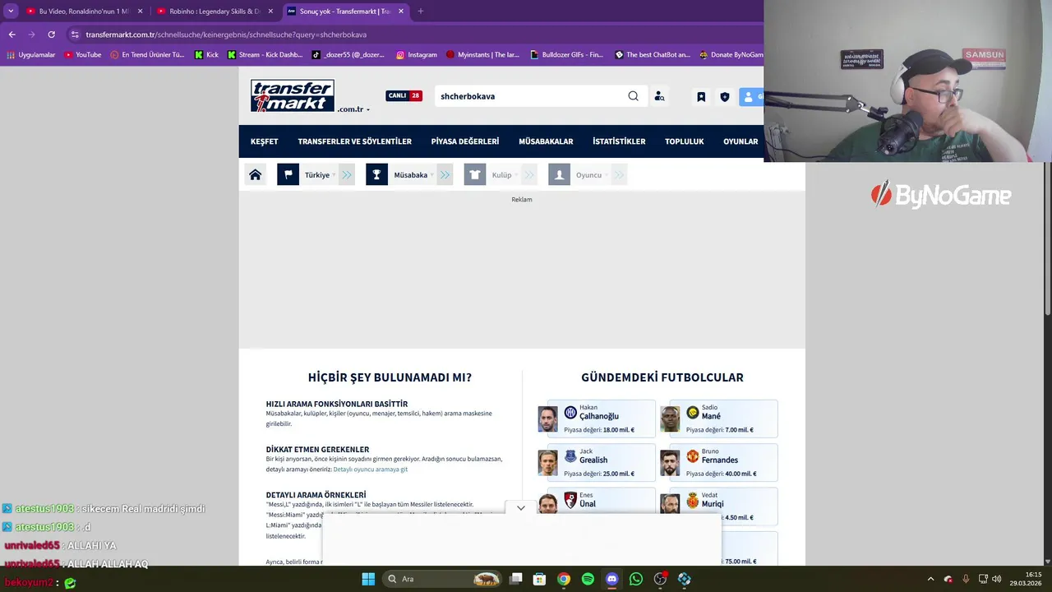The width and height of the screenshot is (1052, 592).
Task: Click the Inter crest on Çalhanoğlu's card
Action: coord(570,412)
